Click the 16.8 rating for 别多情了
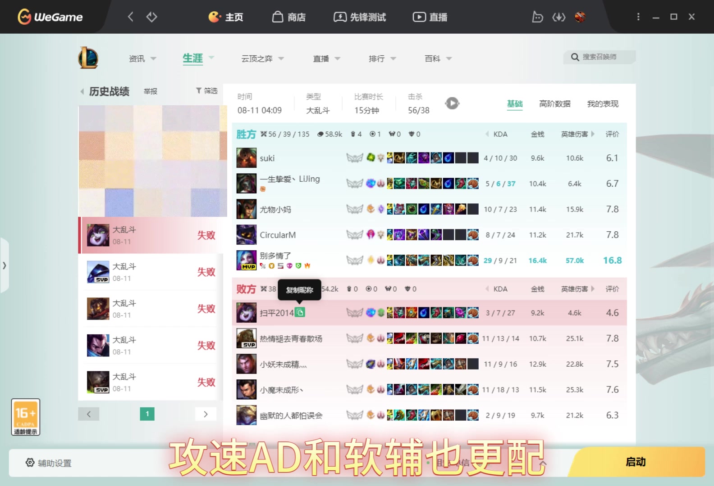Screen dimensions: 714x486 (612, 261)
